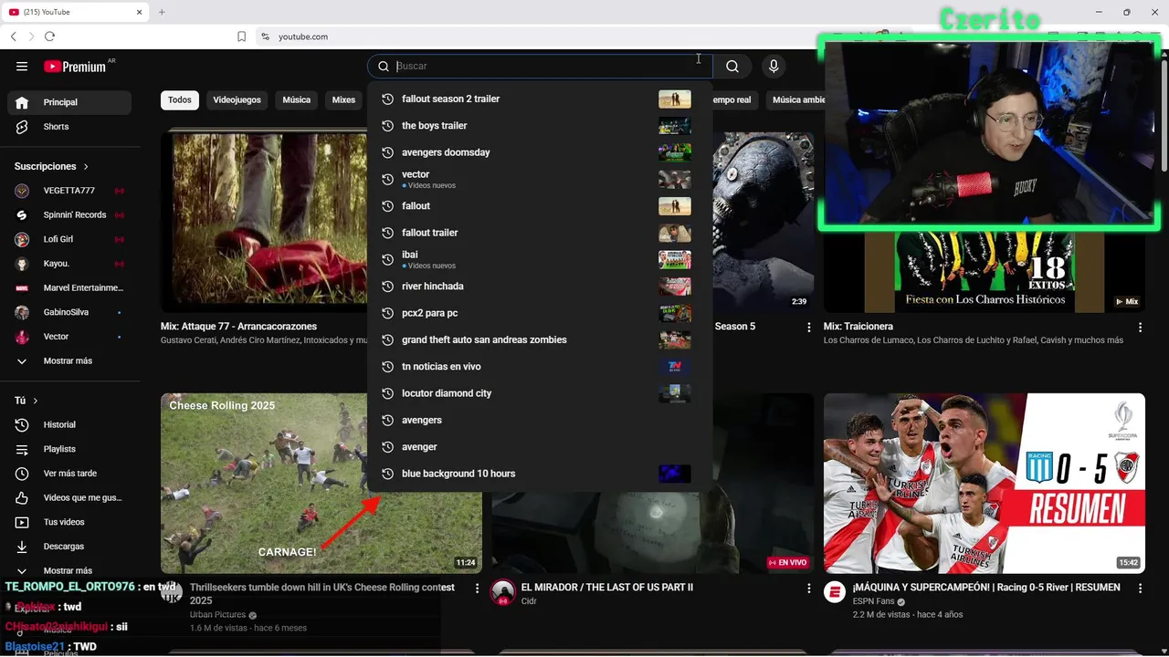Open Playlists in sidebar
Viewport: 1169px width, 657px height.
[x=69, y=449]
